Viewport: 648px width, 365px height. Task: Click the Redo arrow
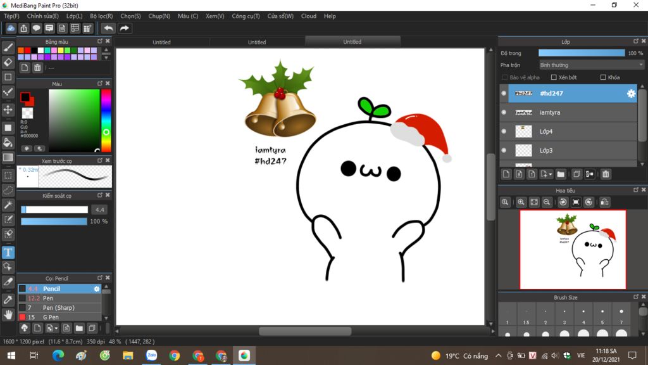pos(124,28)
